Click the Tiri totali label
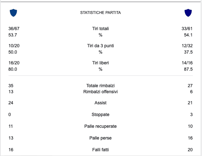Screen dimensions: 202x156 [x=100, y=29]
